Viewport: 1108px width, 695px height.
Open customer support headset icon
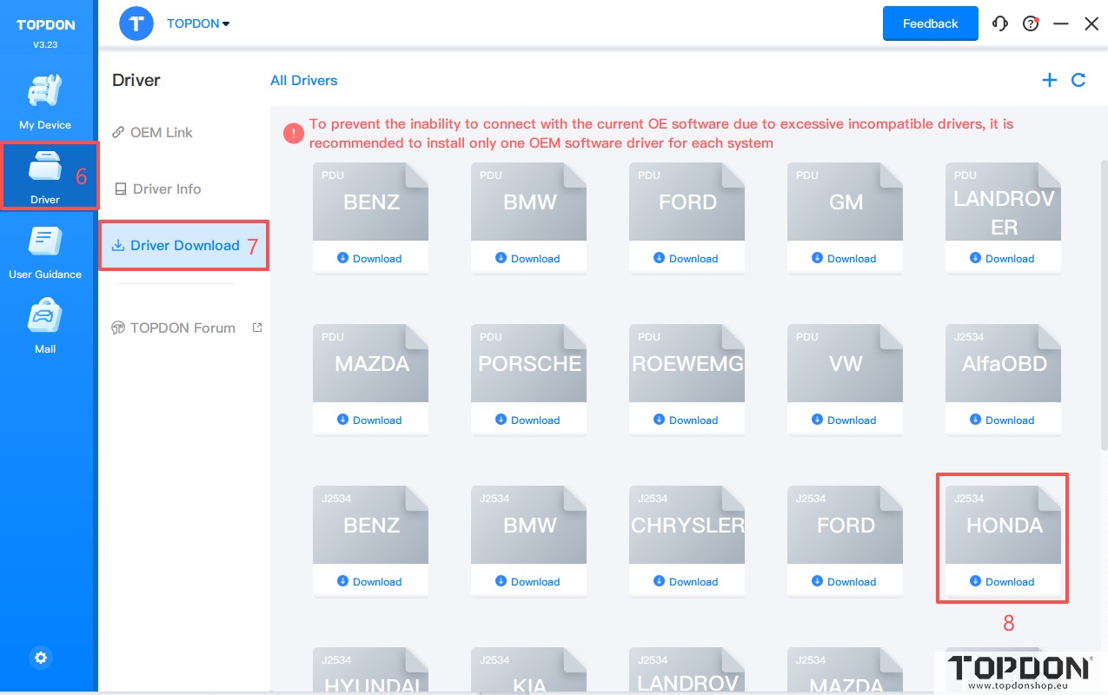[x=1000, y=24]
